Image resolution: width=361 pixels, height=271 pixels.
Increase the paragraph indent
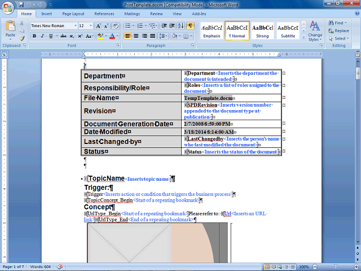click(x=172, y=25)
